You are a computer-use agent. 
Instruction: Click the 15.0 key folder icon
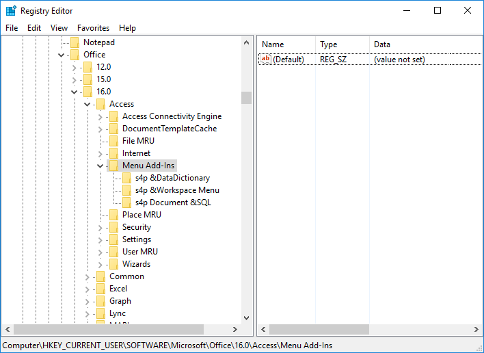point(88,79)
